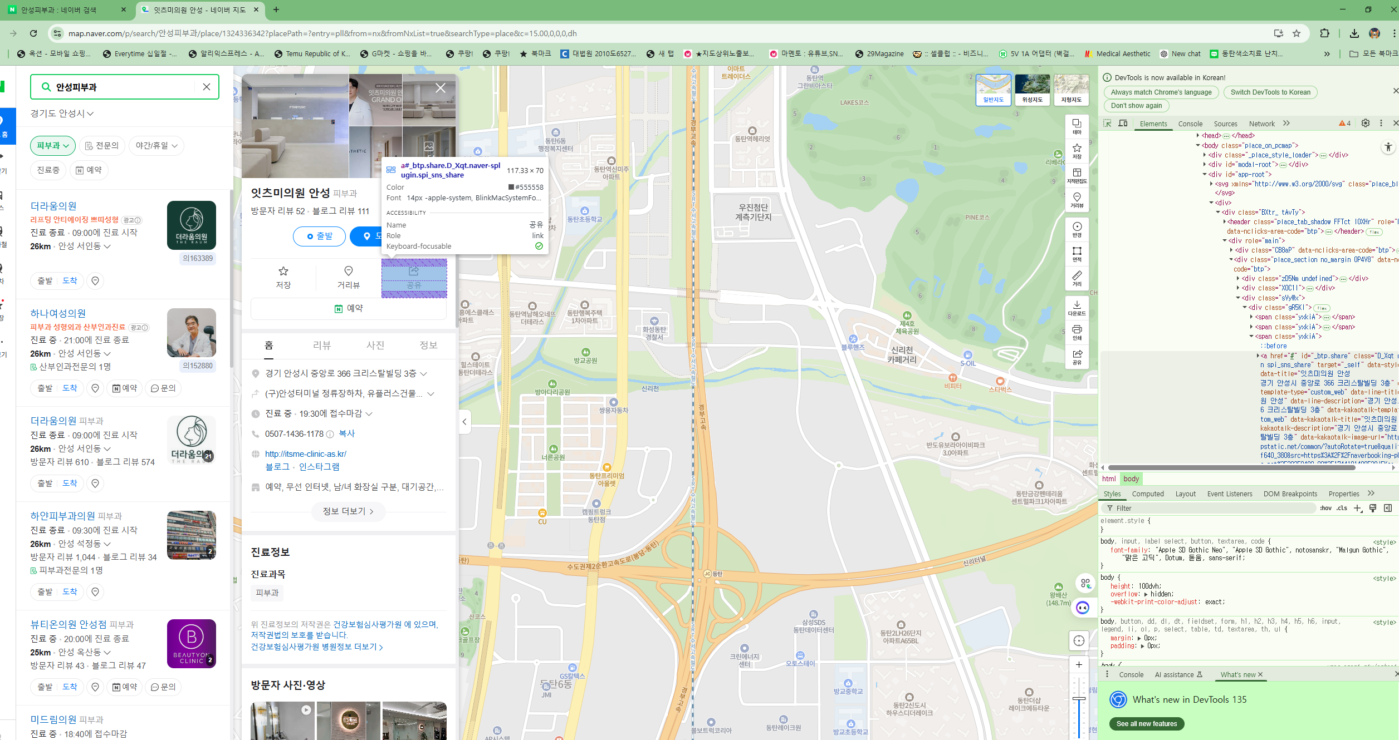Image resolution: width=1399 pixels, height=740 pixels.
Task: Open the 야간/휴일 dropdown filter
Action: click(156, 145)
